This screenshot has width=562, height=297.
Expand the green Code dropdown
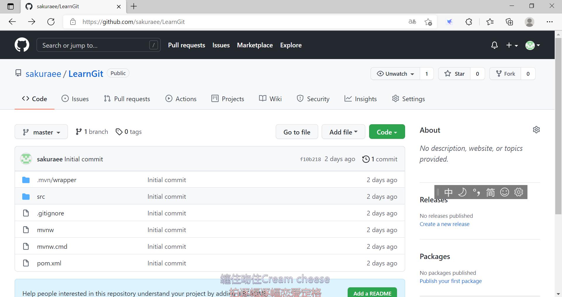pyautogui.click(x=387, y=132)
